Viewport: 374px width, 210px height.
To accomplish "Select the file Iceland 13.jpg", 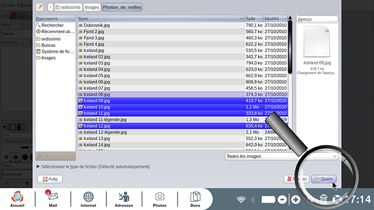I will tap(183, 139).
